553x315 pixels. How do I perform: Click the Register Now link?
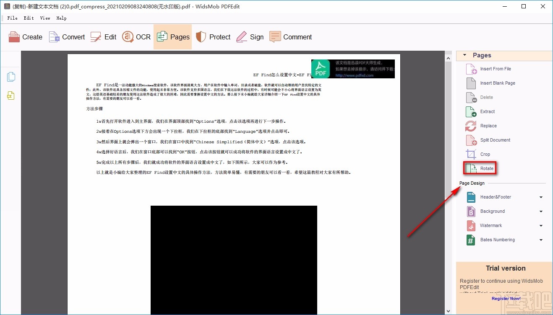[506, 299]
